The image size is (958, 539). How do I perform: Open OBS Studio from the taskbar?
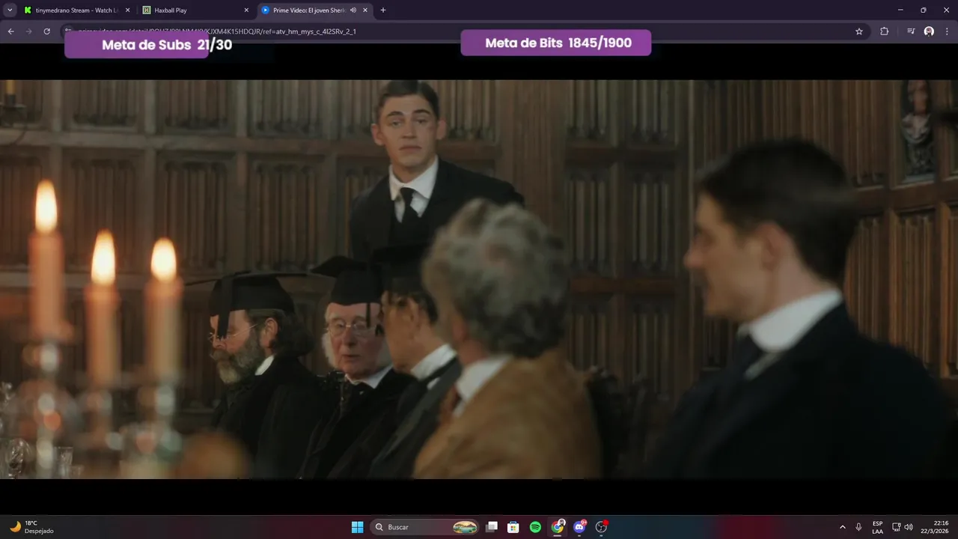tap(601, 527)
